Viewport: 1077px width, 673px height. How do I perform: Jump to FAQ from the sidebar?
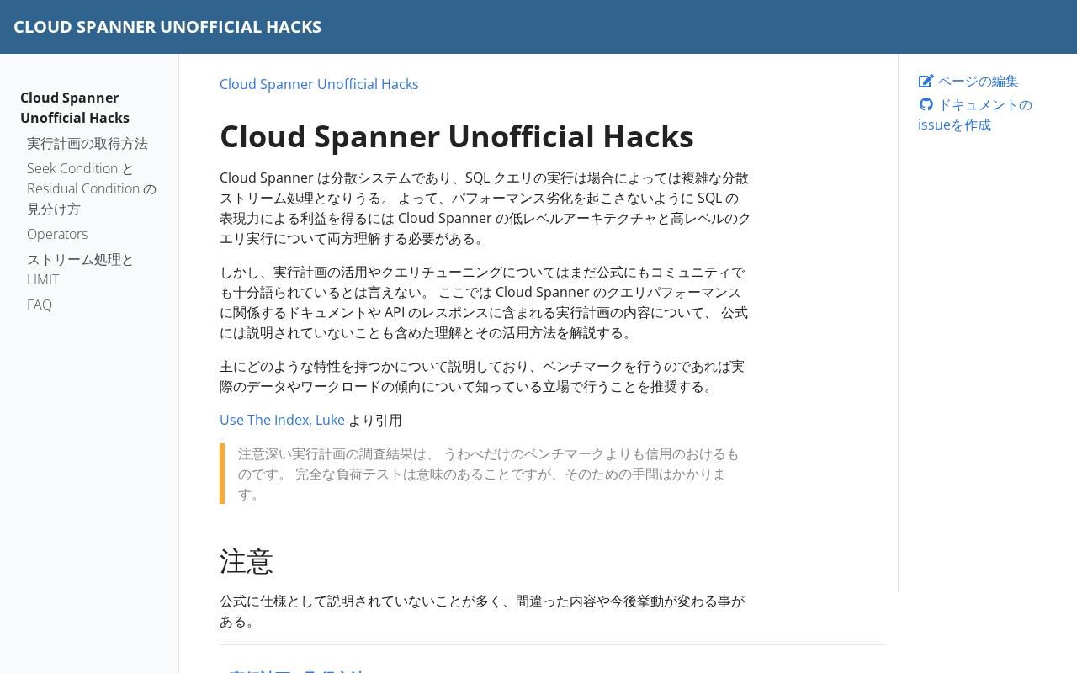coord(40,305)
